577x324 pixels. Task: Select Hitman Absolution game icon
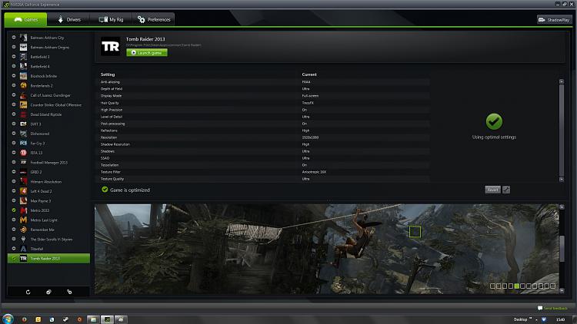coord(23,181)
